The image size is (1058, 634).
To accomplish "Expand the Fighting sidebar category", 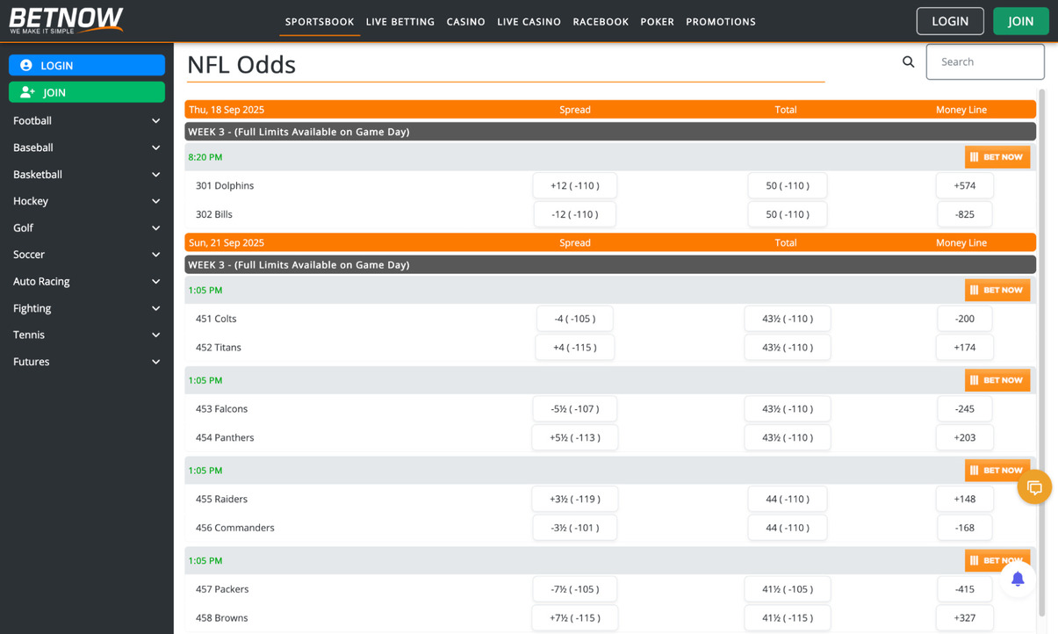I will 86,308.
